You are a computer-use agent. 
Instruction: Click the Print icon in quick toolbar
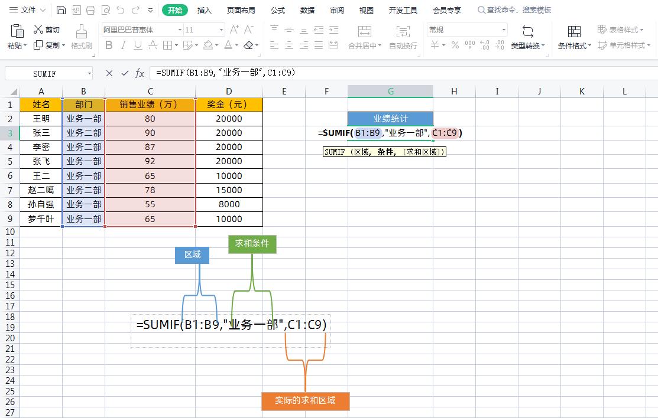point(90,10)
